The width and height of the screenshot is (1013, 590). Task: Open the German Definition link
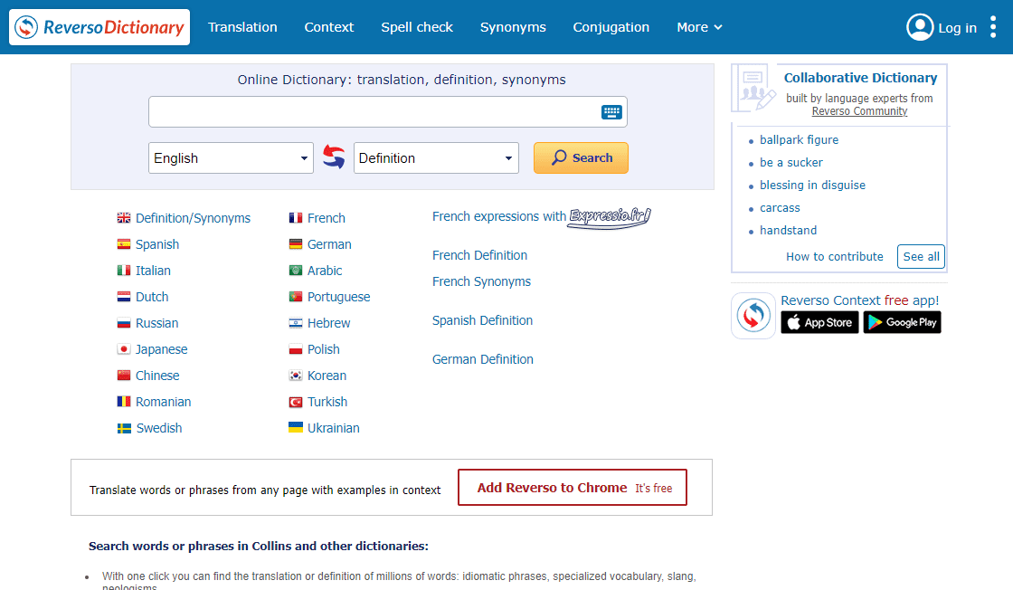tap(483, 359)
